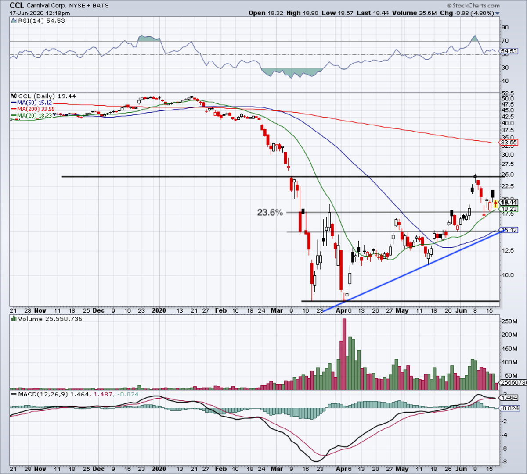Click the MA(50) blue line swatch

14,103
